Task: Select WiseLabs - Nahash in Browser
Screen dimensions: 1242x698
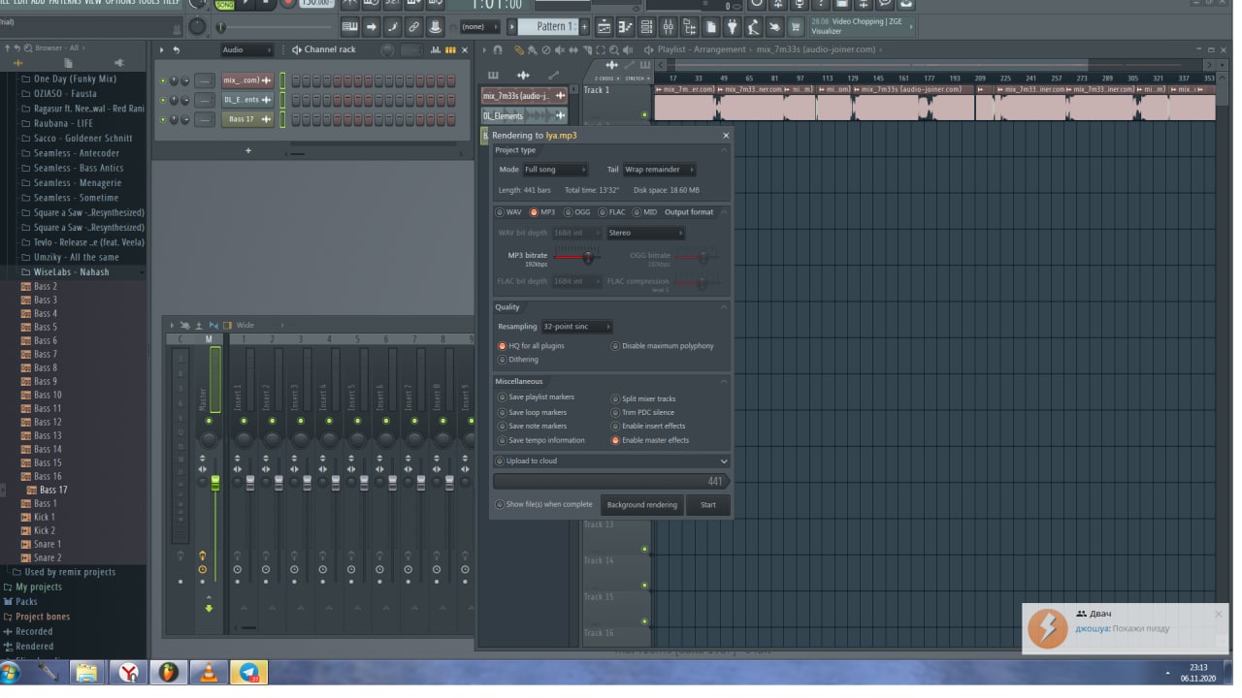Action: pos(72,272)
